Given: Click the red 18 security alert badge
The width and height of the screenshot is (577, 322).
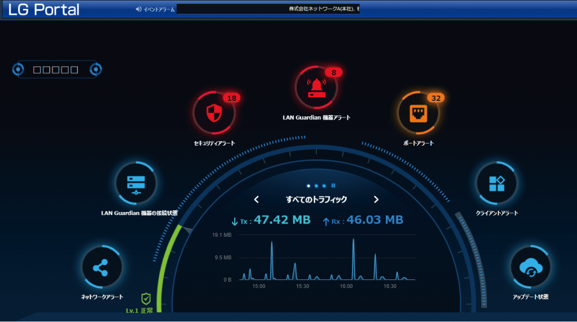Looking at the screenshot, I should tap(232, 98).
